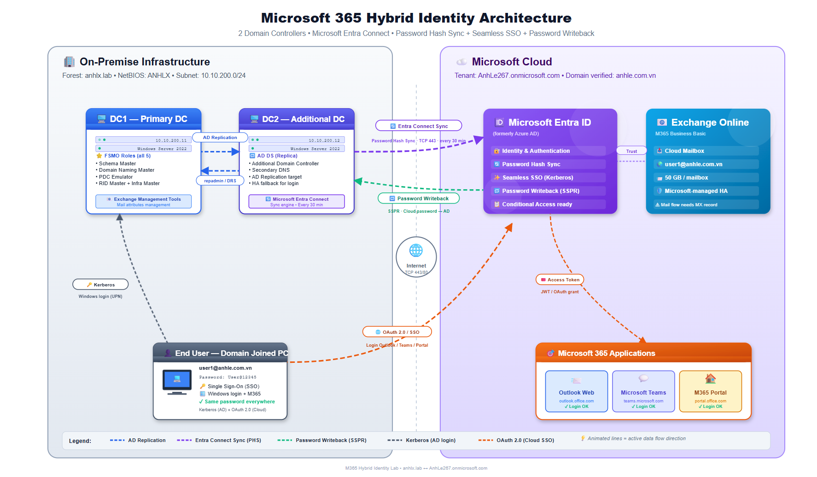Image resolution: width=817 pixels, height=477 pixels.
Task: Click the computer icon in DC1 header
Action: [102, 119]
